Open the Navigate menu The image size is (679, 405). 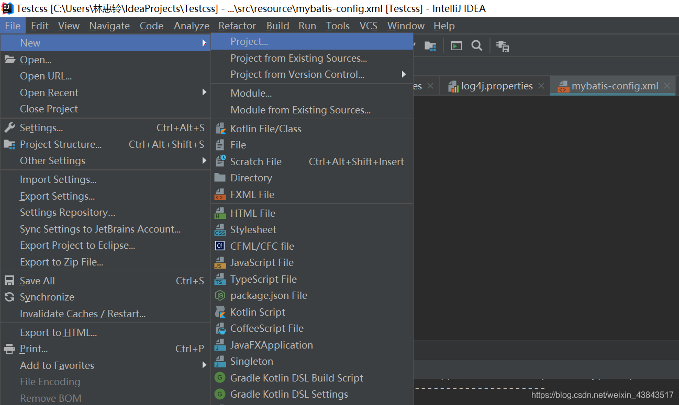(x=109, y=26)
